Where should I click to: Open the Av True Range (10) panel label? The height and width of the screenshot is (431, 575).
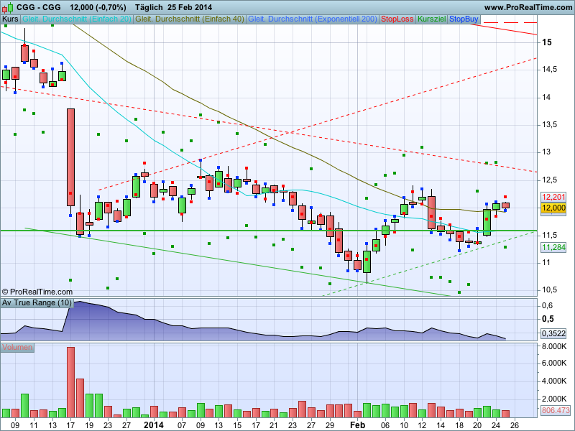37,303
